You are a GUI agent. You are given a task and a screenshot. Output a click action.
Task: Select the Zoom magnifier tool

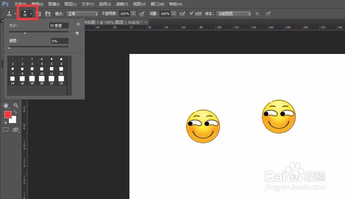coord(16,105)
